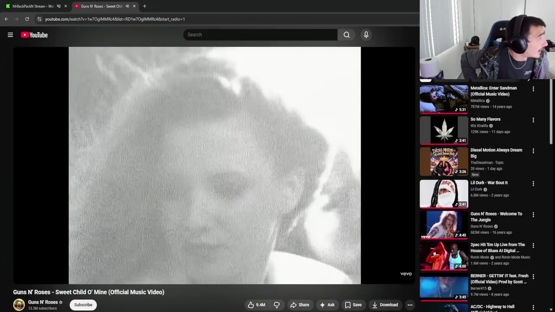The height and width of the screenshot is (312, 555).
Task: Play Diesel Motion Always Dream Big thumbnail
Action: point(444,161)
